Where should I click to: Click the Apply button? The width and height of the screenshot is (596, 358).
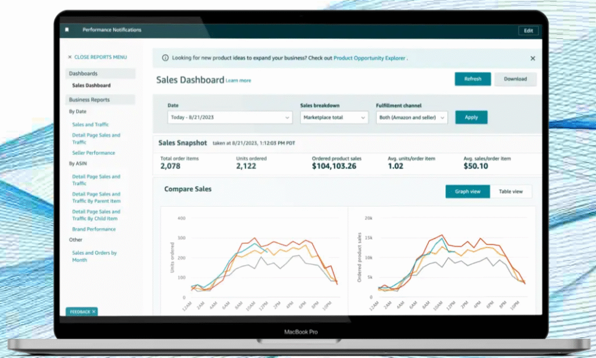[x=471, y=117]
